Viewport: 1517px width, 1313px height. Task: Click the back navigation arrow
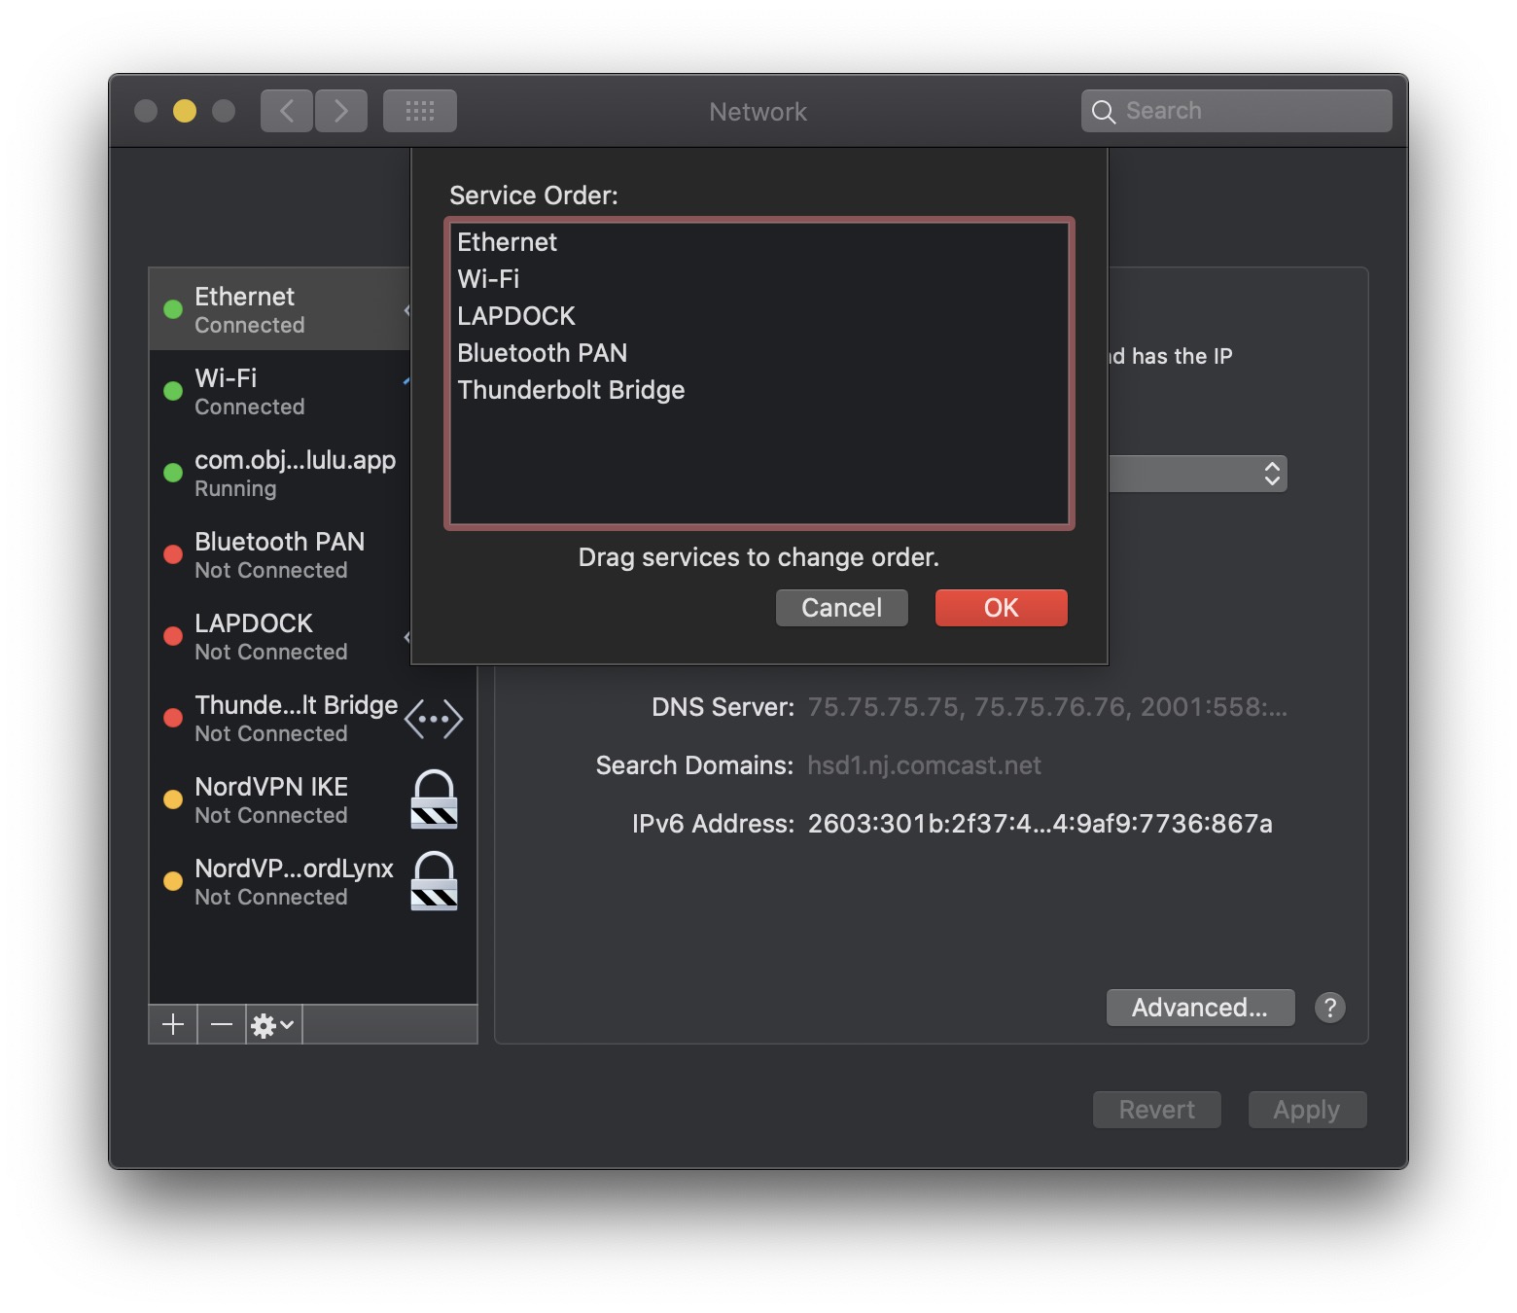coord(287,111)
